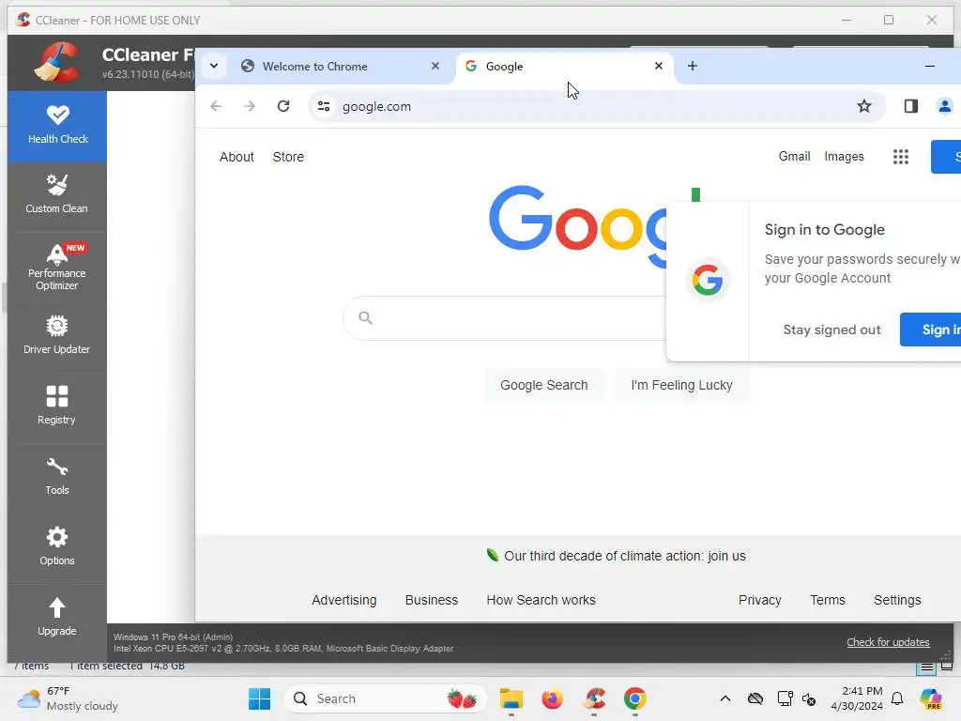The image size is (961, 721).
Task: Open Privacy footer link
Action: click(759, 600)
